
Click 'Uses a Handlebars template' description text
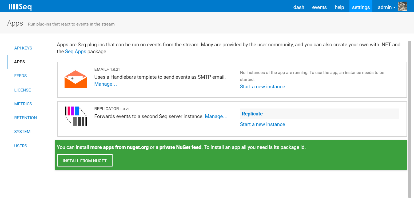click(x=160, y=77)
